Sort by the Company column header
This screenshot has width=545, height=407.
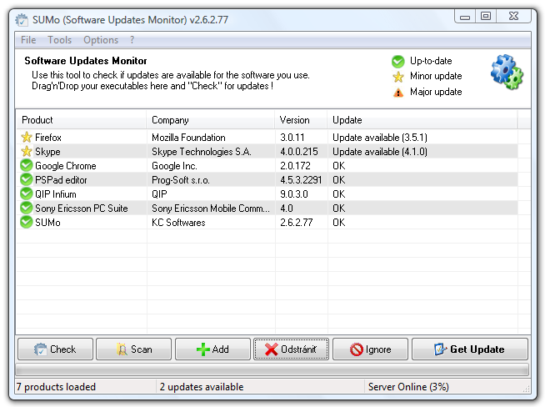(211, 120)
